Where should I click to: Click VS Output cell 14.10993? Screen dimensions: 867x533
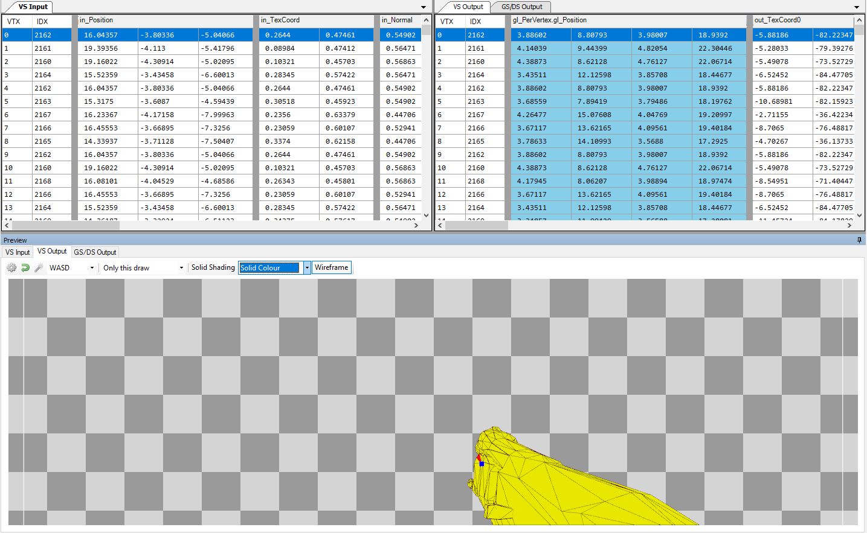(x=602, y=141)
